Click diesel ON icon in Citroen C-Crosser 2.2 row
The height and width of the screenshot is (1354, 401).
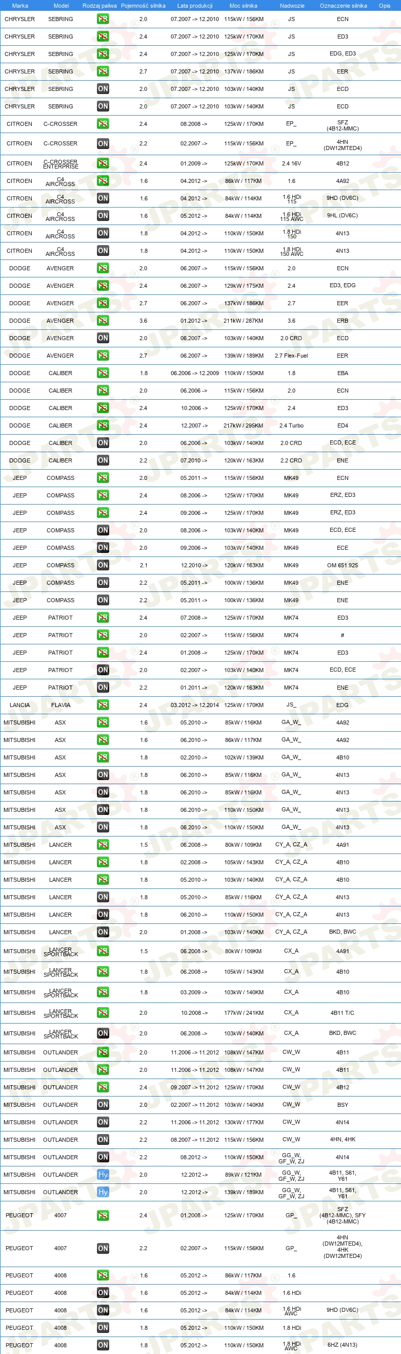coord(103,143)
